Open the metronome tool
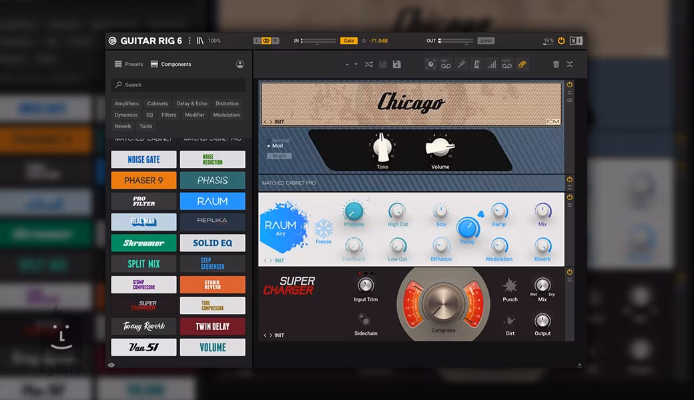 point(476,64)
